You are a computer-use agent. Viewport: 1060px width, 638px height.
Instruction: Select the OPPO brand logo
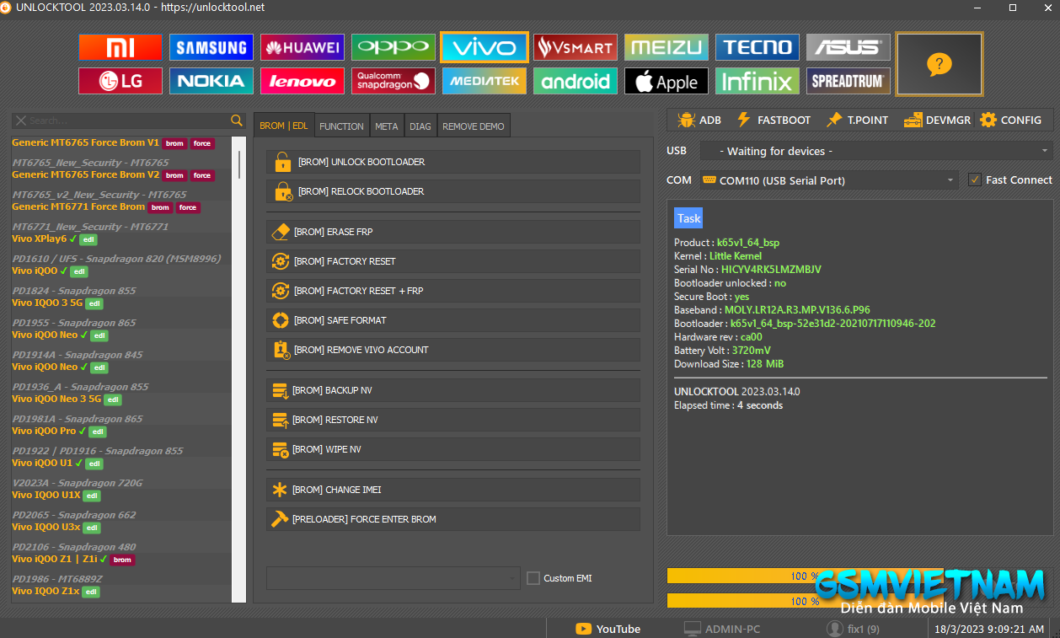[x=393, y=47]
